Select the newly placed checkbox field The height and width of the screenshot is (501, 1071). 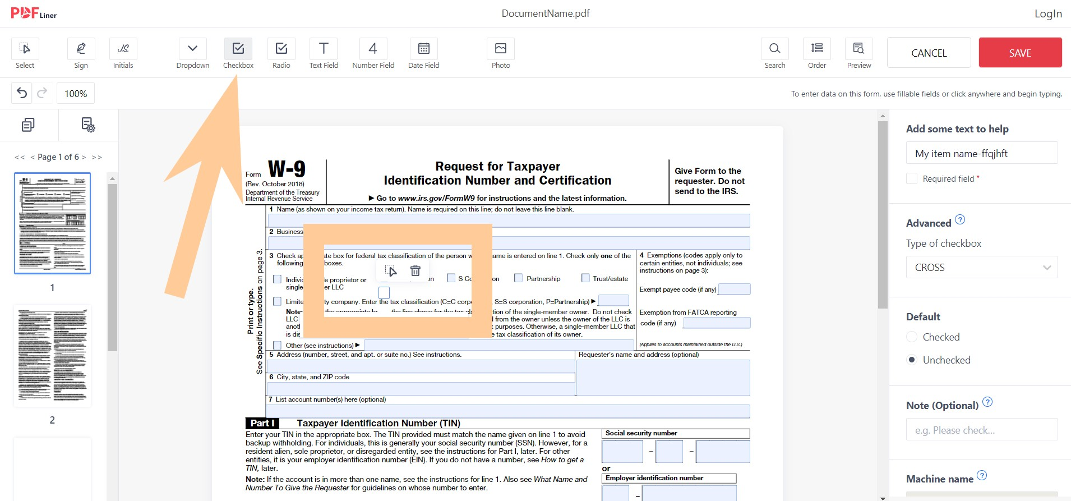pyautogui.click(x=384, y=292)
